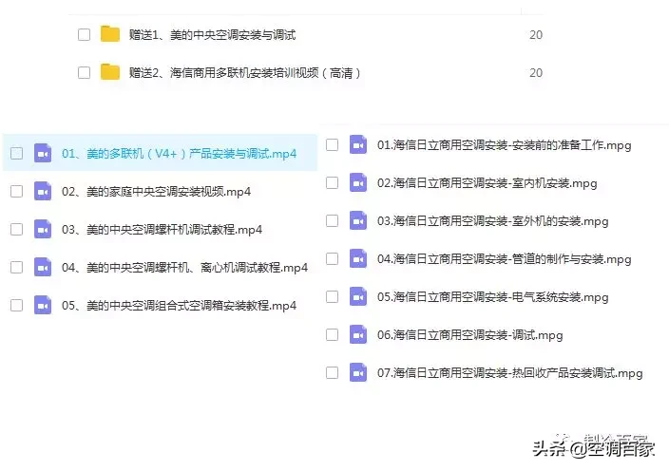The height and width of the screenshot is (471, 669).
Task: Click the video icon of 01、美的多联机 (V4+)
Action: 43,153
